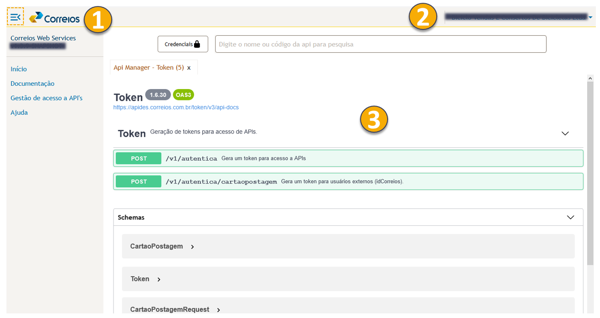Click the vertical scrollbar thumb
Screen dimensions: 600x318
pyautogui.click(x=590, y=174)
